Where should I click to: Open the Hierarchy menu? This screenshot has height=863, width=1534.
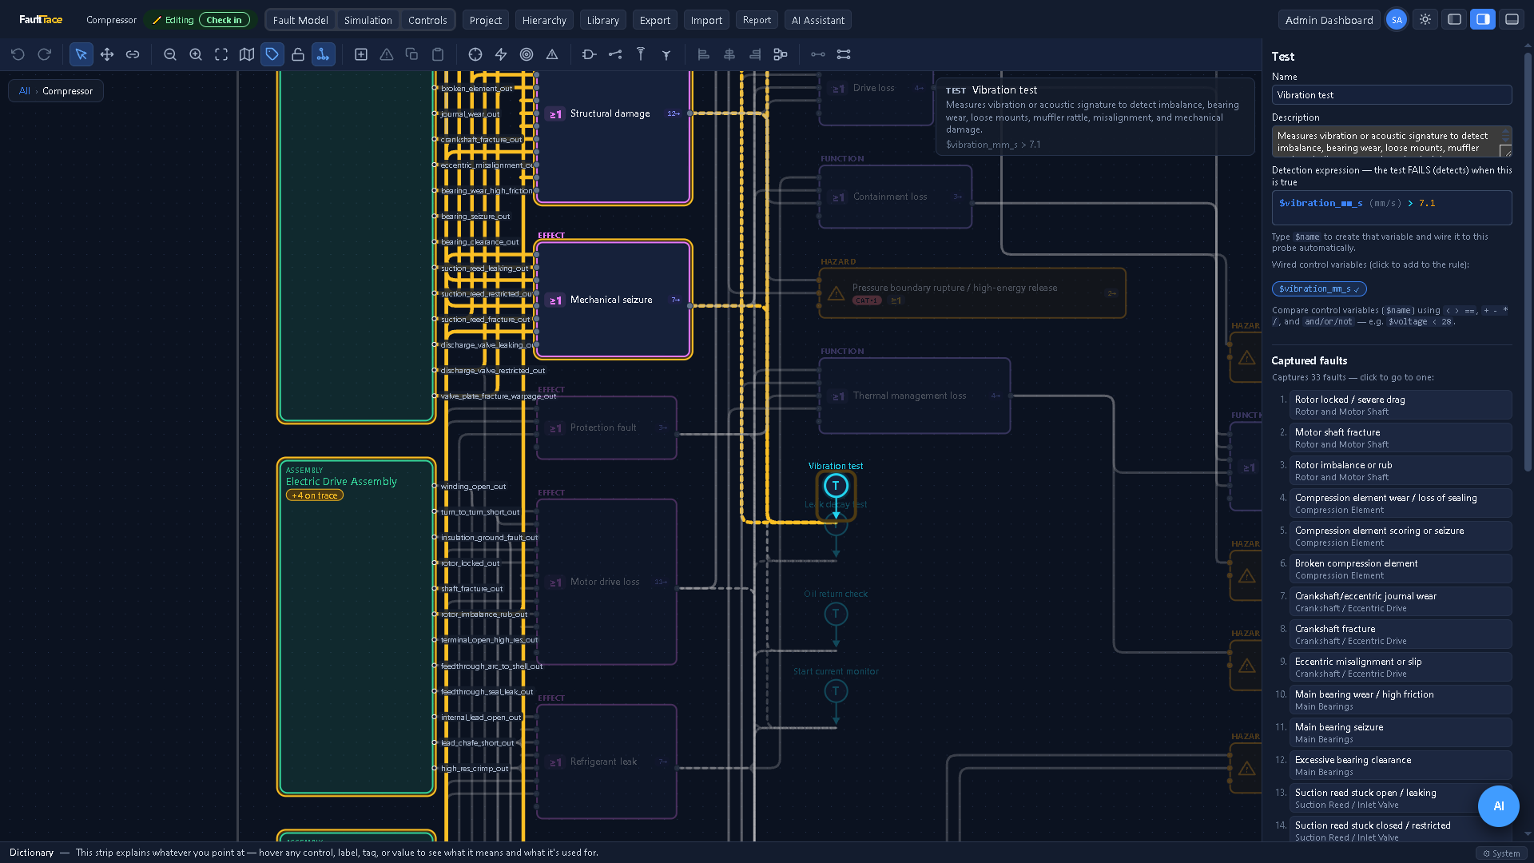[544, 20]
